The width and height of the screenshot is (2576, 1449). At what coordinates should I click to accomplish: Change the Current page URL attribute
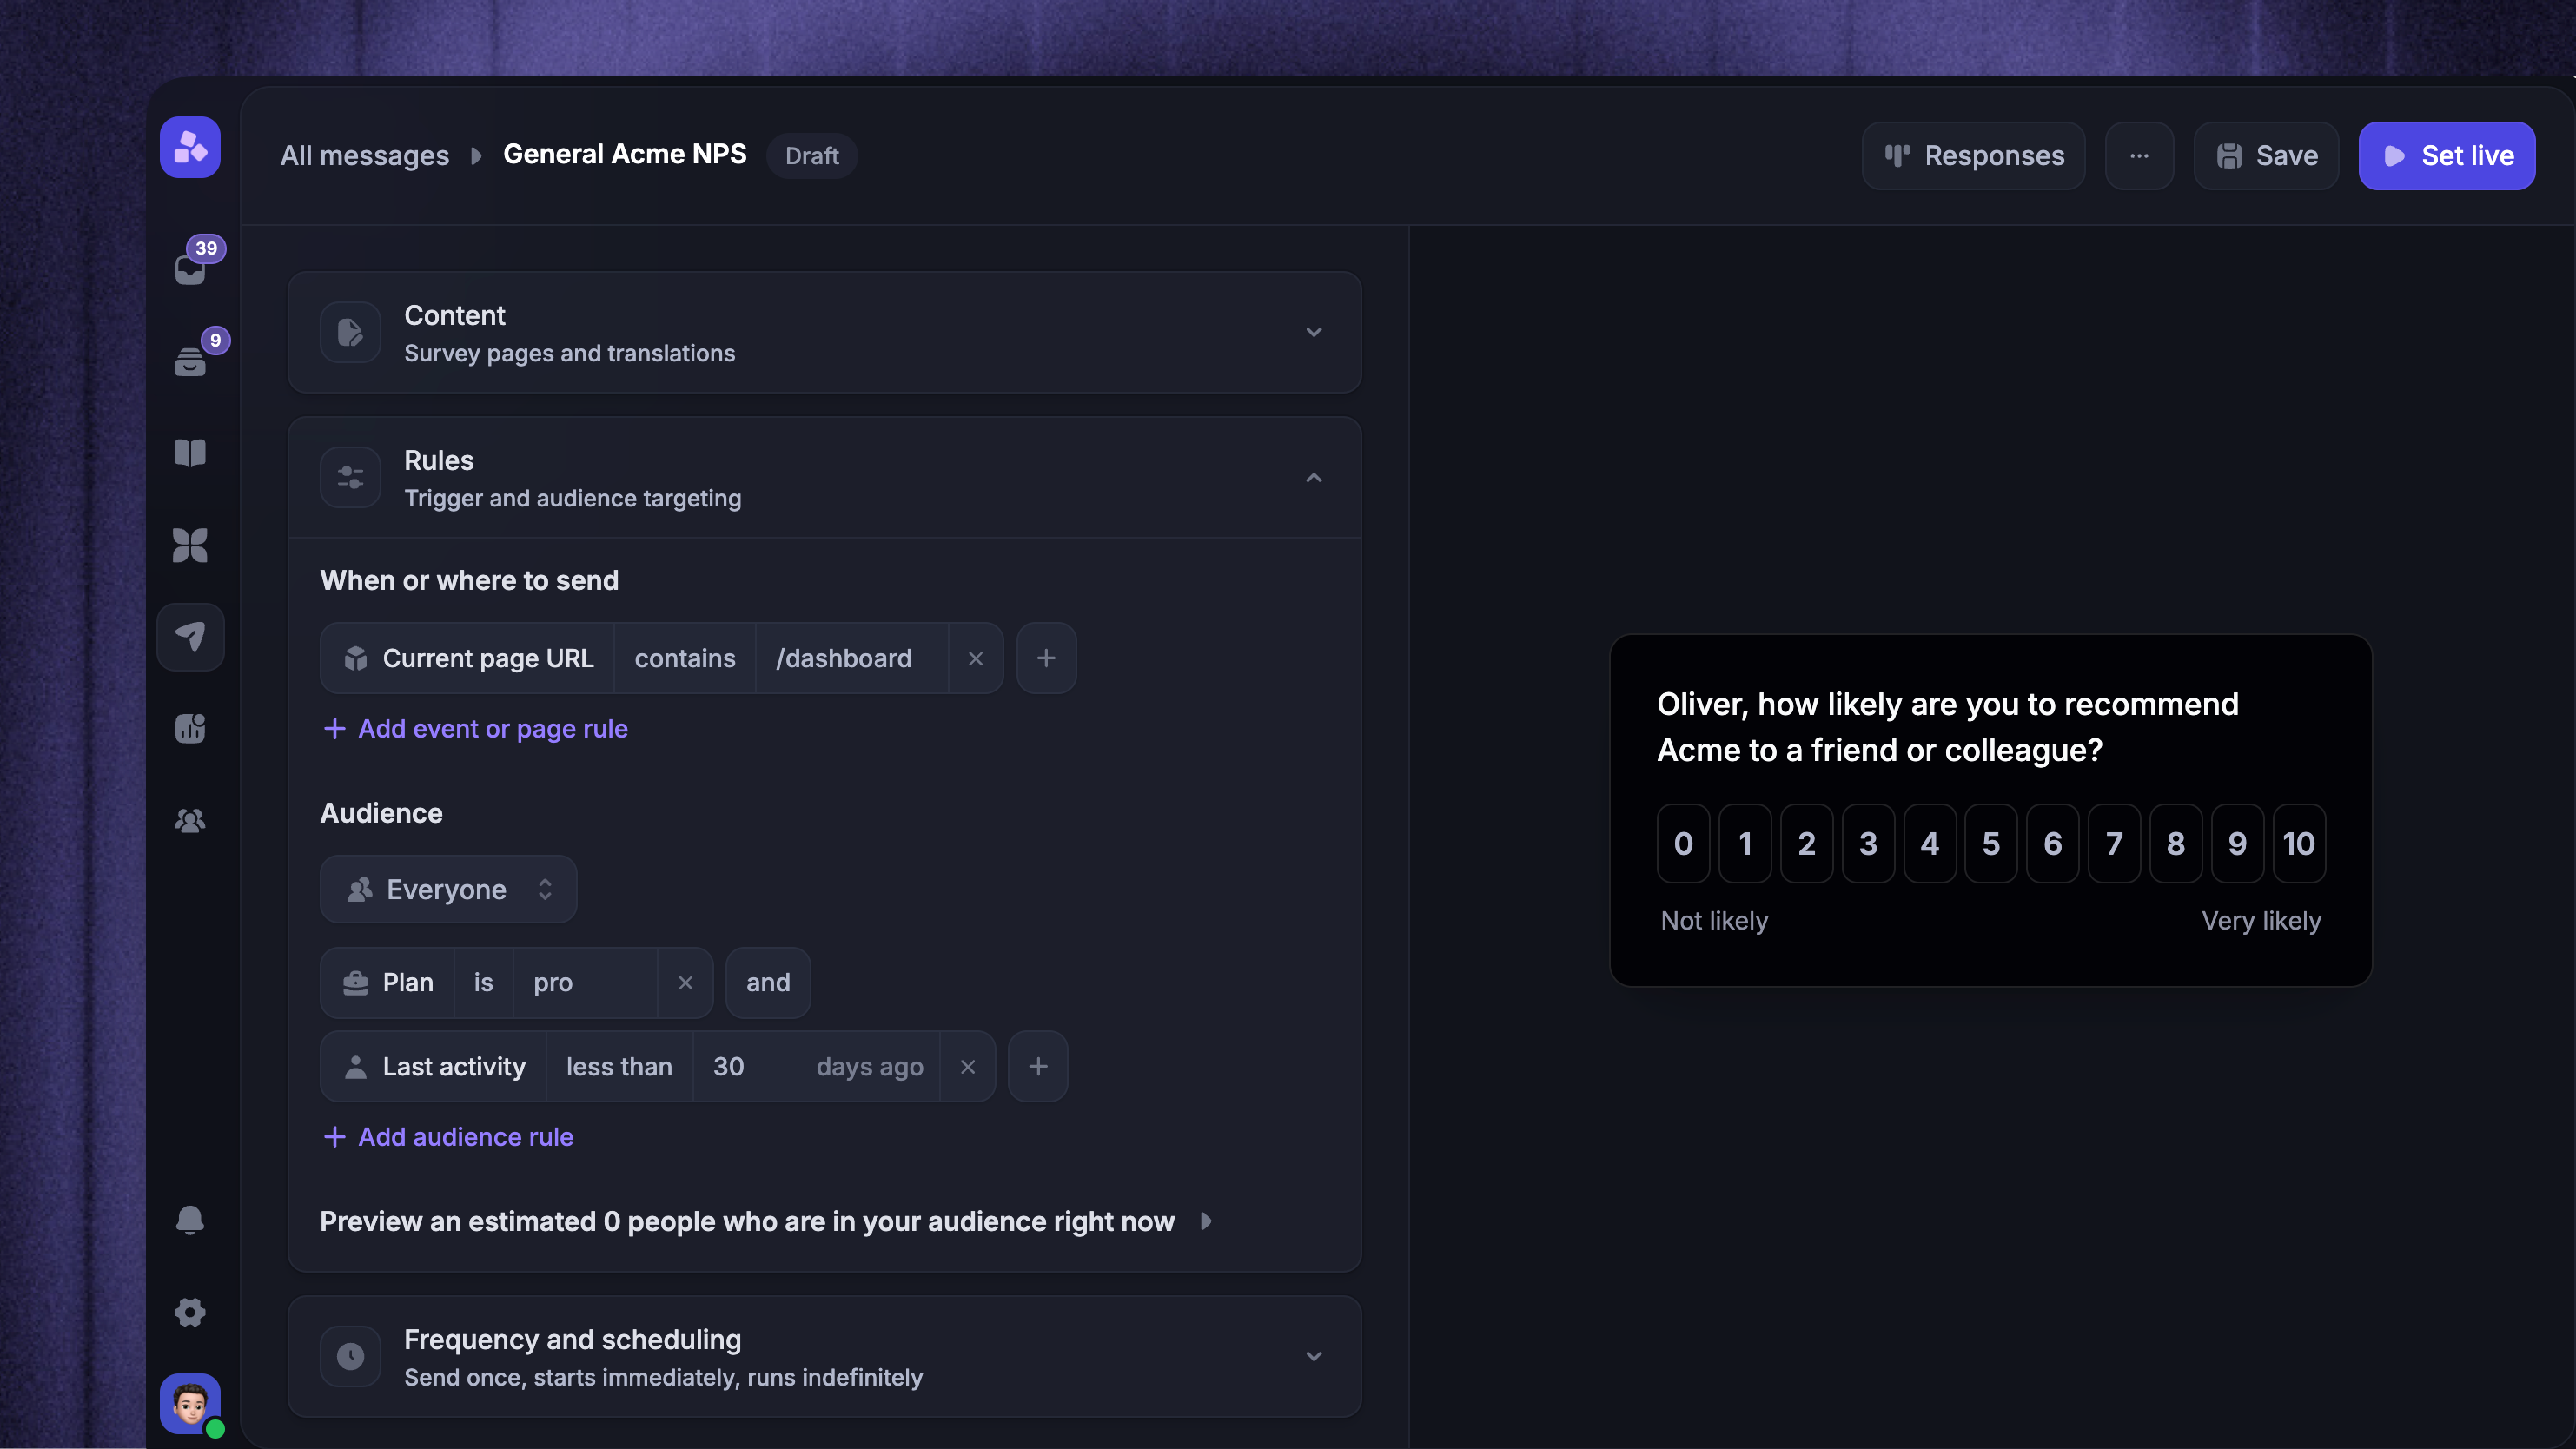468,658
